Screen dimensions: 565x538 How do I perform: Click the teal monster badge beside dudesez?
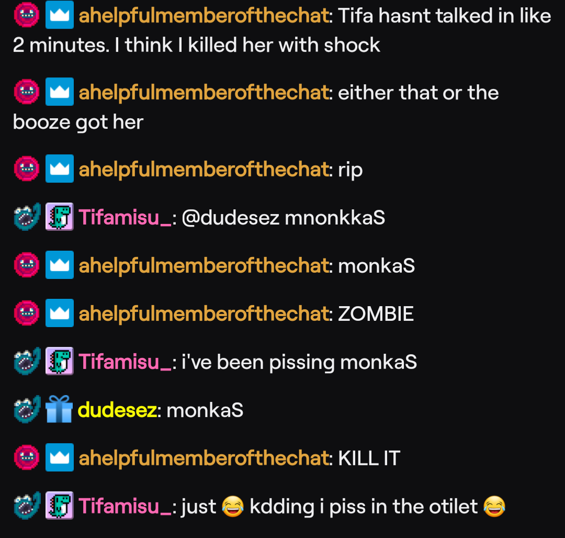[27, 409]
